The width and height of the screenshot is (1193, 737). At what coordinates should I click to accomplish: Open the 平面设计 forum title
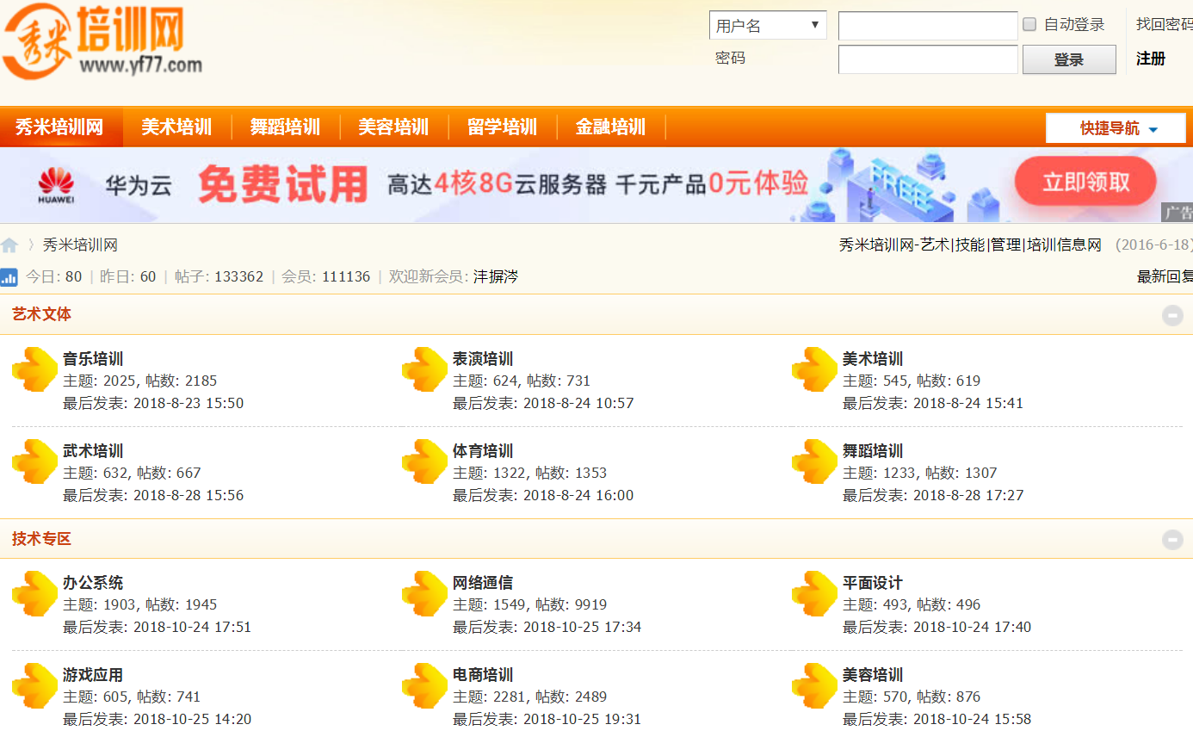[x=873, y=583]
